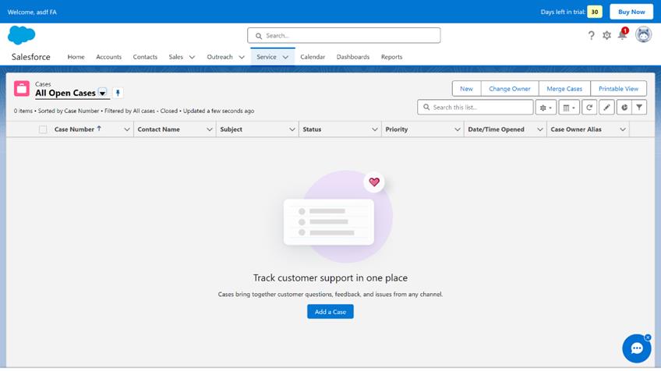Open list view controls gear dropdown
The image size is (661, 371).
point(546,108)
